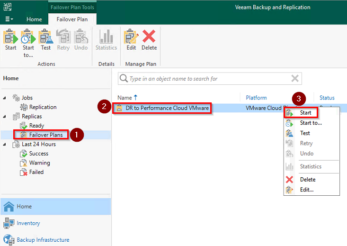Collapse the Replicas tree node
Viewport: 347px width, 246px height.
pos(5,116)
